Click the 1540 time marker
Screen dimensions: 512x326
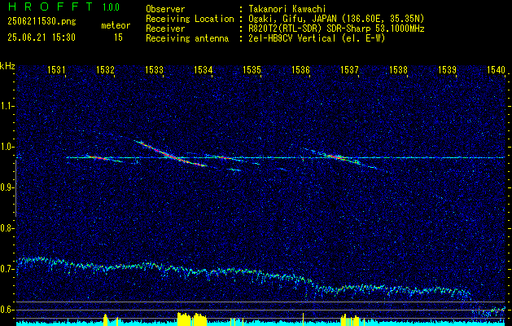(x=496, y=69)
